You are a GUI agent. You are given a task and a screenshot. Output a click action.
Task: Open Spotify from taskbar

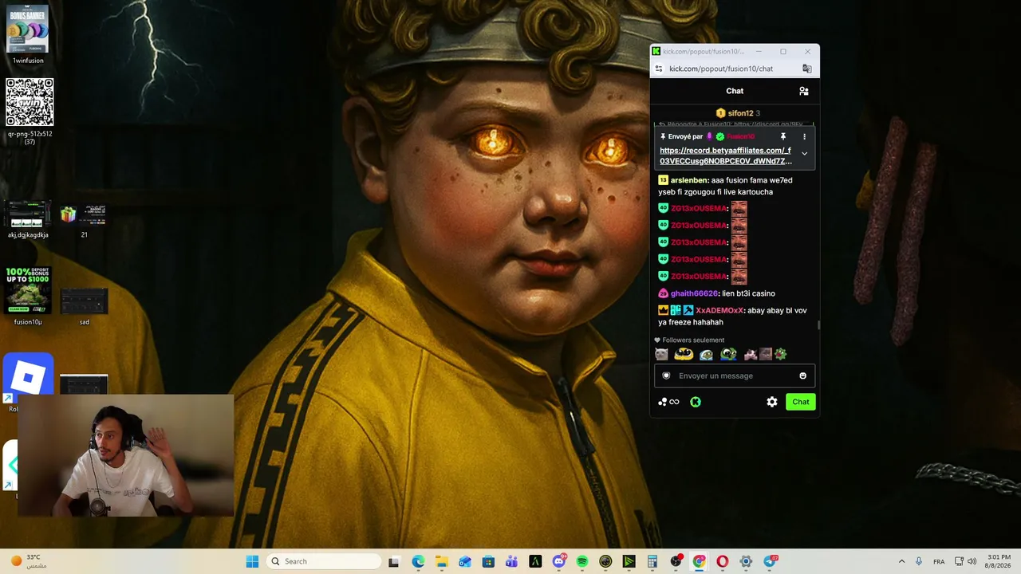click(581, 561)
